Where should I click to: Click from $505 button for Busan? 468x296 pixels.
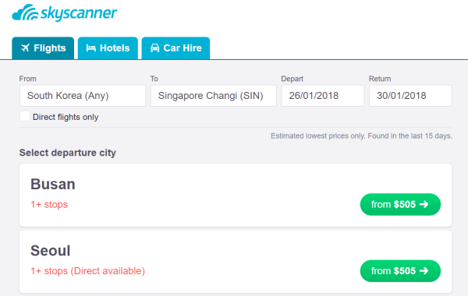[400, 204]
